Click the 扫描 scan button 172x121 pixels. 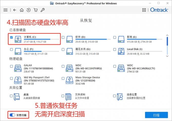click(x=156, y=115)
